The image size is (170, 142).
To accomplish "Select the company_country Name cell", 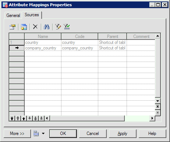I will click(43, 48).
